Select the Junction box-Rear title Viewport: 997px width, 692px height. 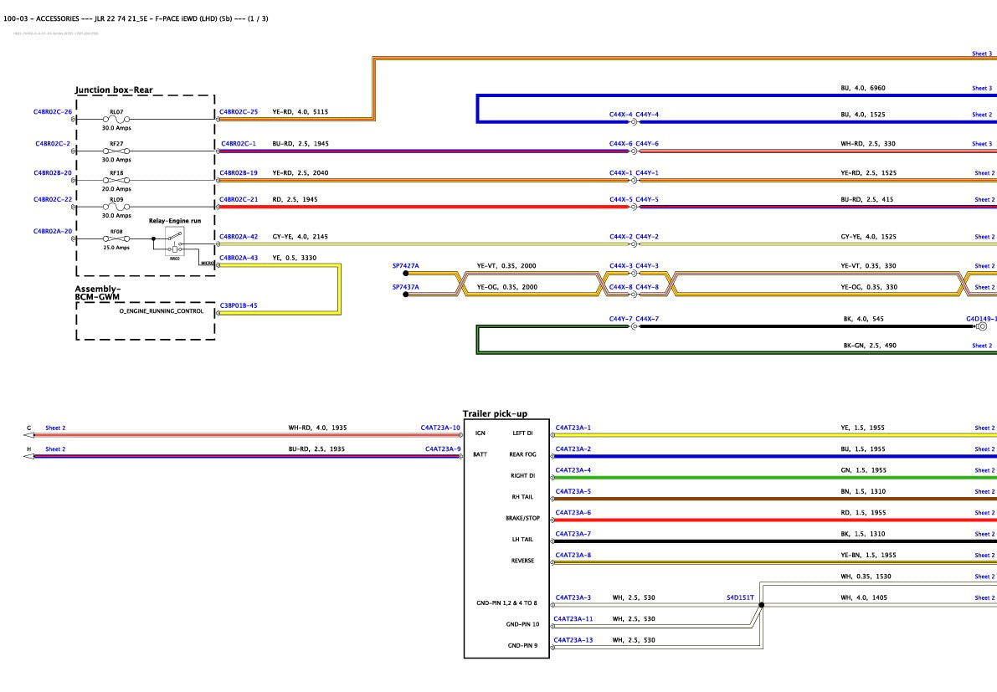pos(114,90)
